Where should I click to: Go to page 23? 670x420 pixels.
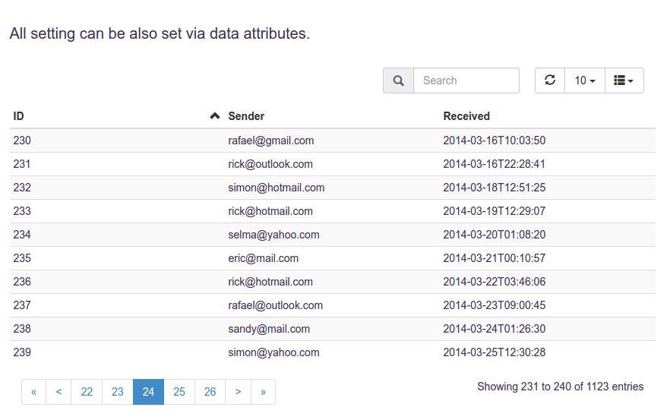coord(117,392)
